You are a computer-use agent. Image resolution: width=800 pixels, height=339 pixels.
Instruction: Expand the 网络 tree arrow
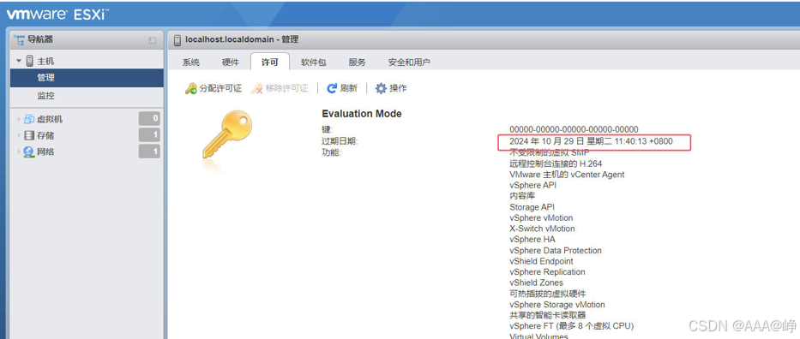tap(20, 152)
